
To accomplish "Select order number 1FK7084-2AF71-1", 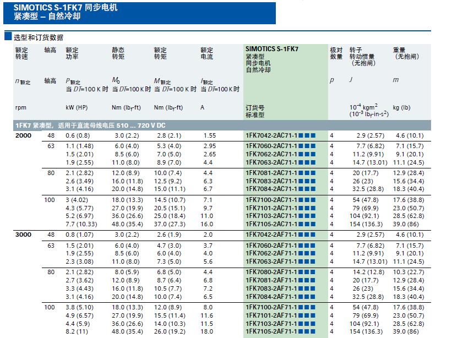I will [x=271, y=296].
